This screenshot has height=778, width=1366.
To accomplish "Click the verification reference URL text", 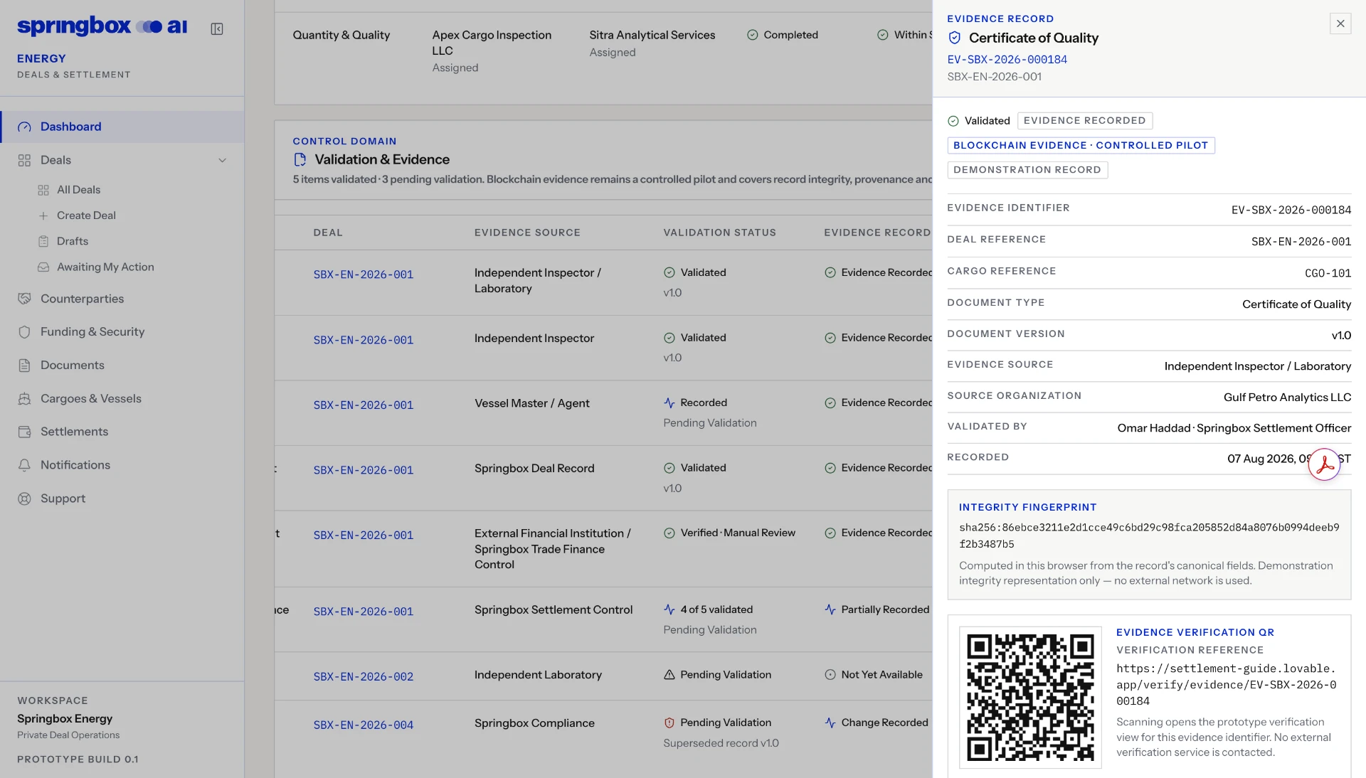I will tap(1226, 685).
